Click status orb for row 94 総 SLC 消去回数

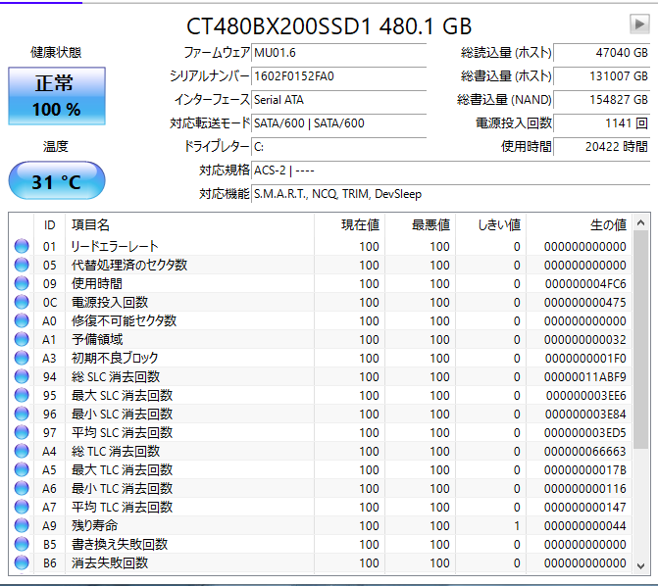pyautogui.click(x=22, y=376)
